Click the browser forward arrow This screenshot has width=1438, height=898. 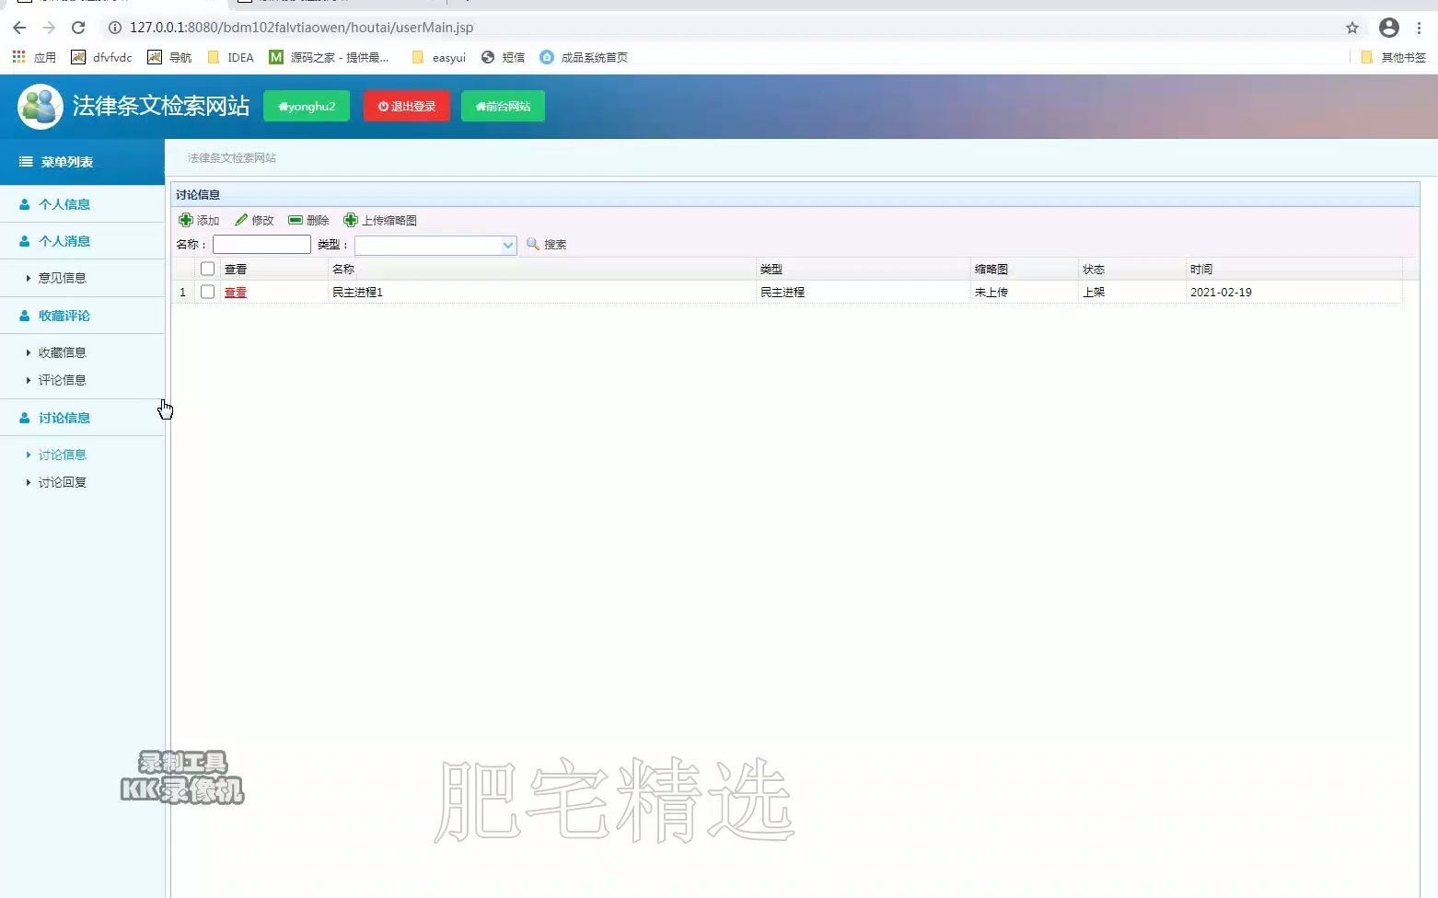pyautogui.click(x=49, y=28)
